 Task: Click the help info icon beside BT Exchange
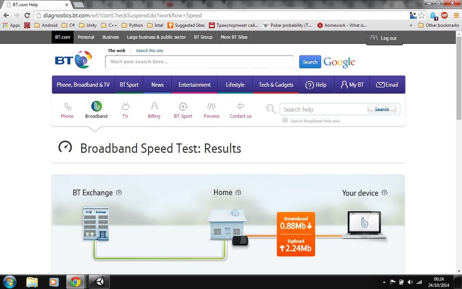click(119, 193)
